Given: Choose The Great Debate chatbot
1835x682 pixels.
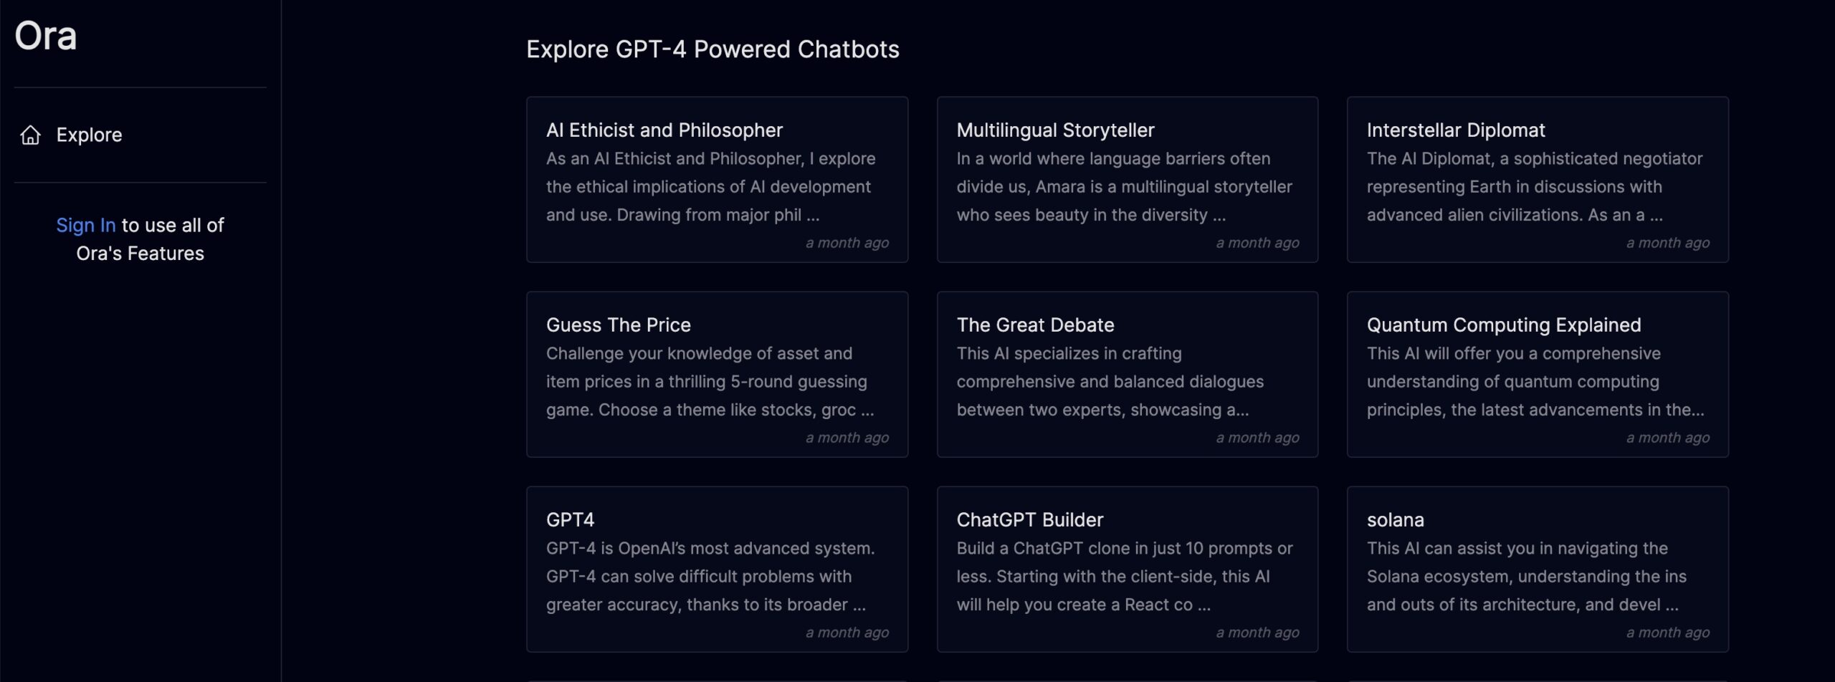Looking at the screenshot, I should tap(1127, 374).
